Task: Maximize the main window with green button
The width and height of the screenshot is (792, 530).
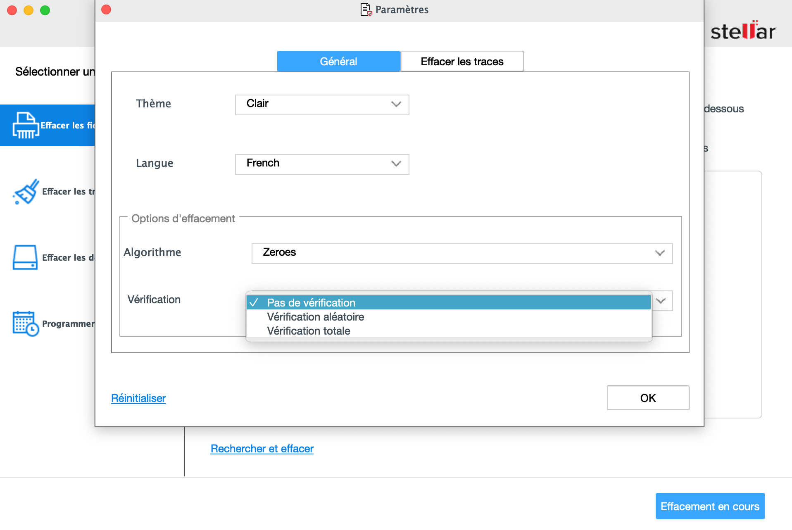Action: tap(45, 10)
